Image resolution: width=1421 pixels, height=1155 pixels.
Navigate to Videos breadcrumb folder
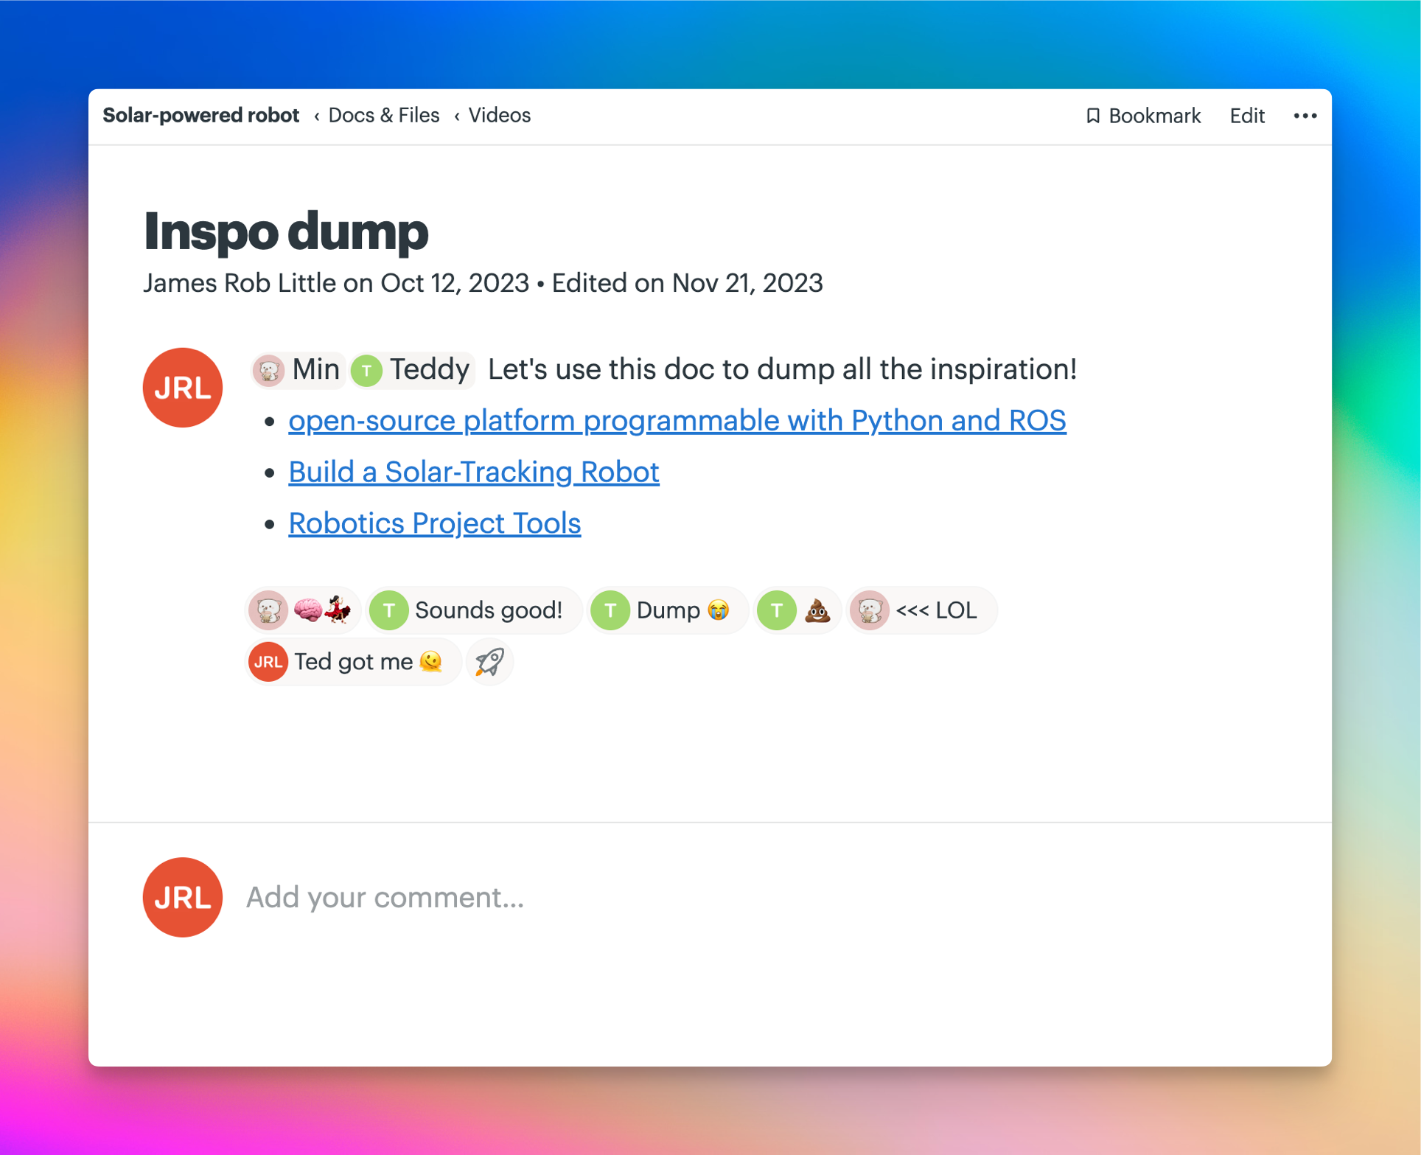[500, 115]
